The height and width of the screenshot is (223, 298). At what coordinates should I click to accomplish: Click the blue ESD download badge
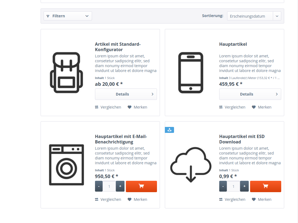click(x=169, y=130)
